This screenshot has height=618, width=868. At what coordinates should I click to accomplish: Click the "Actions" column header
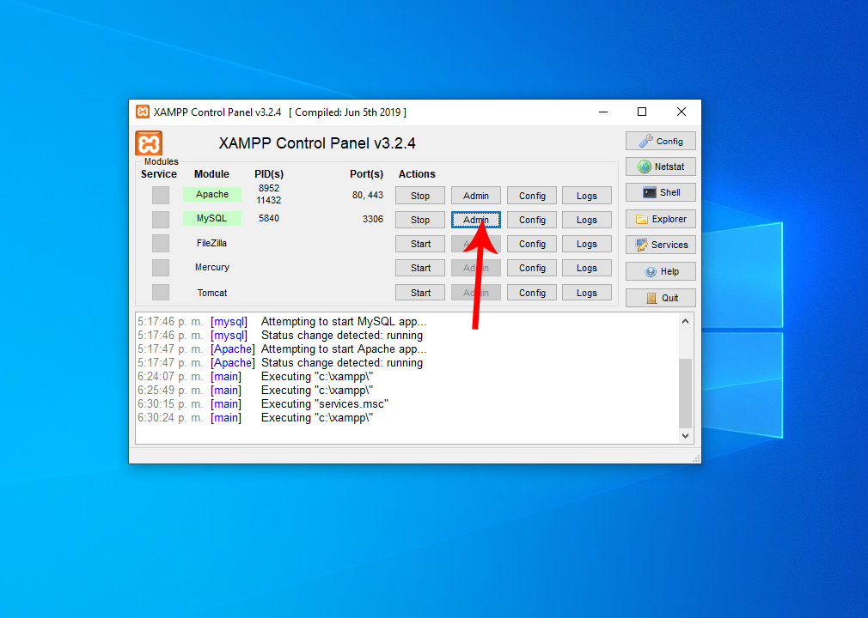(x=417, y=174)
